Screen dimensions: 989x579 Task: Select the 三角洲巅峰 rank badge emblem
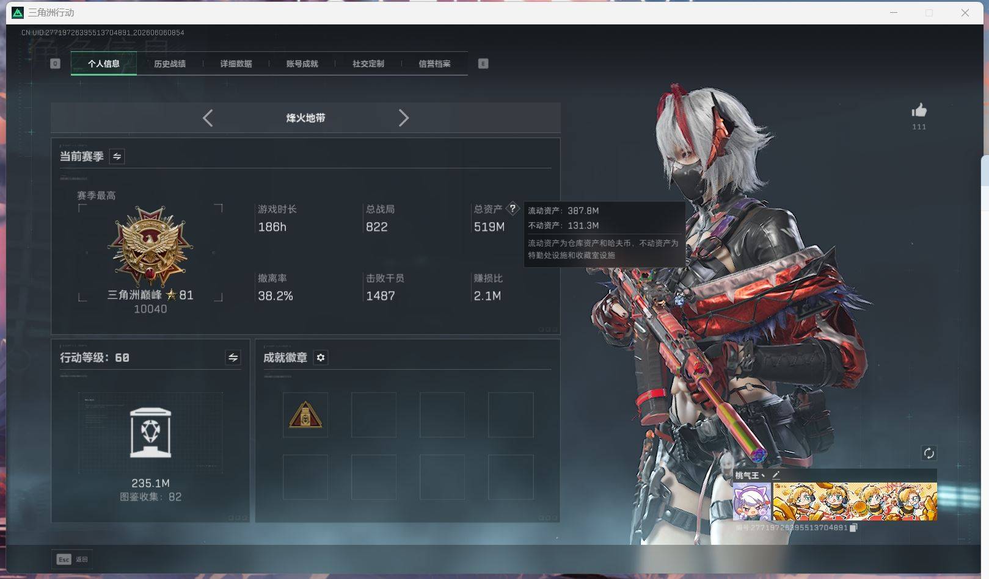coord(150,246)
